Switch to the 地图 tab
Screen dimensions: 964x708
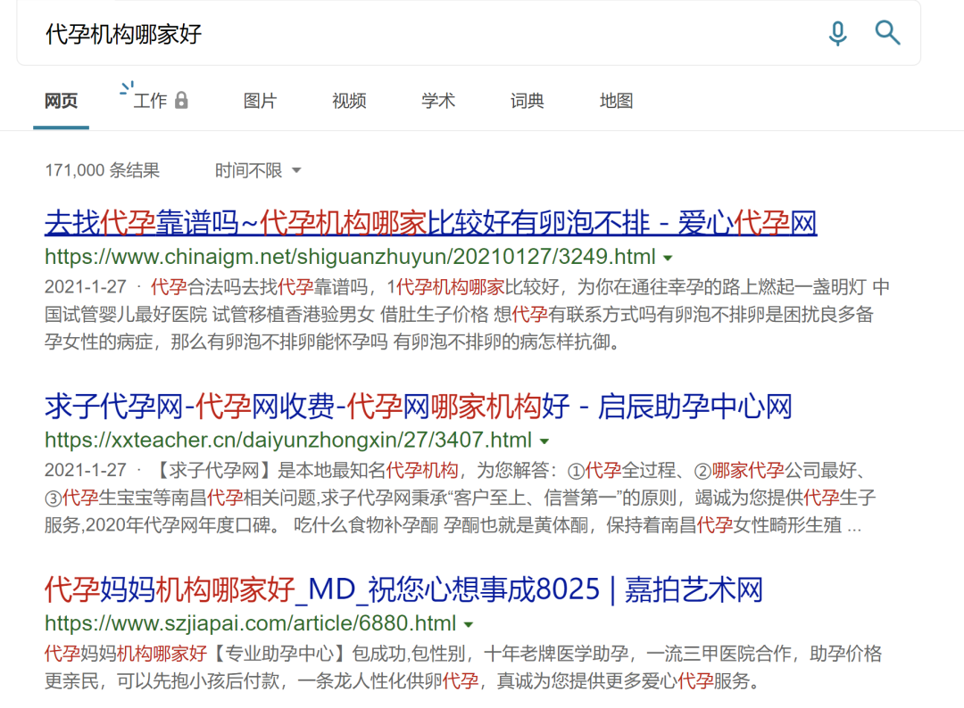(616, 101)
